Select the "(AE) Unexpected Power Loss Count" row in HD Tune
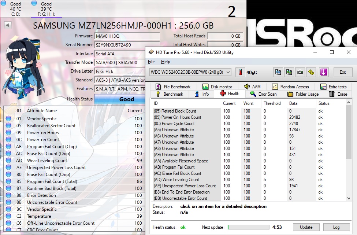This screenshot has width=357, height=235. [249, 186]
